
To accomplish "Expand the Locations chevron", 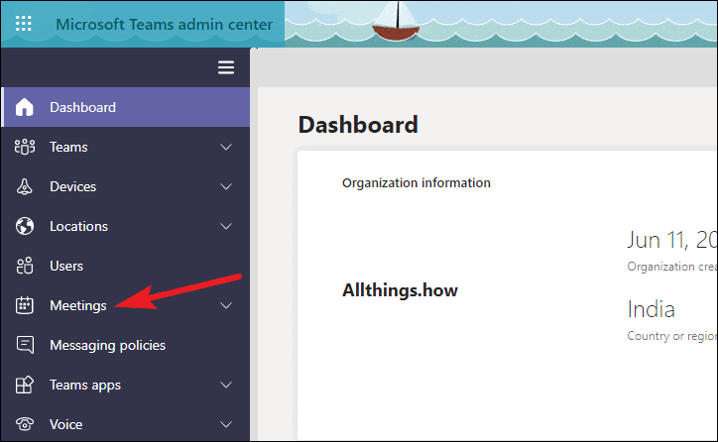I will [226, 226].
